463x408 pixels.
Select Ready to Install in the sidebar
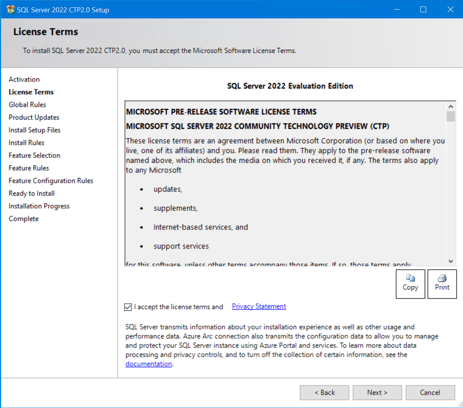pos(31,193)
